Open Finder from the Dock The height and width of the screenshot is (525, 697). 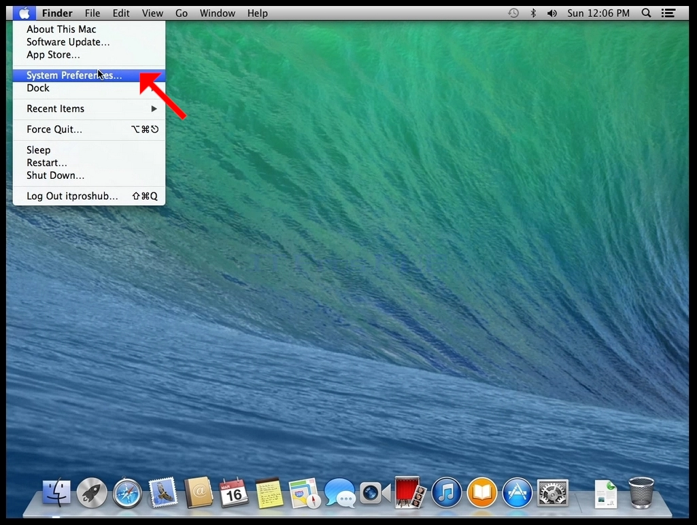click(56, 492)
